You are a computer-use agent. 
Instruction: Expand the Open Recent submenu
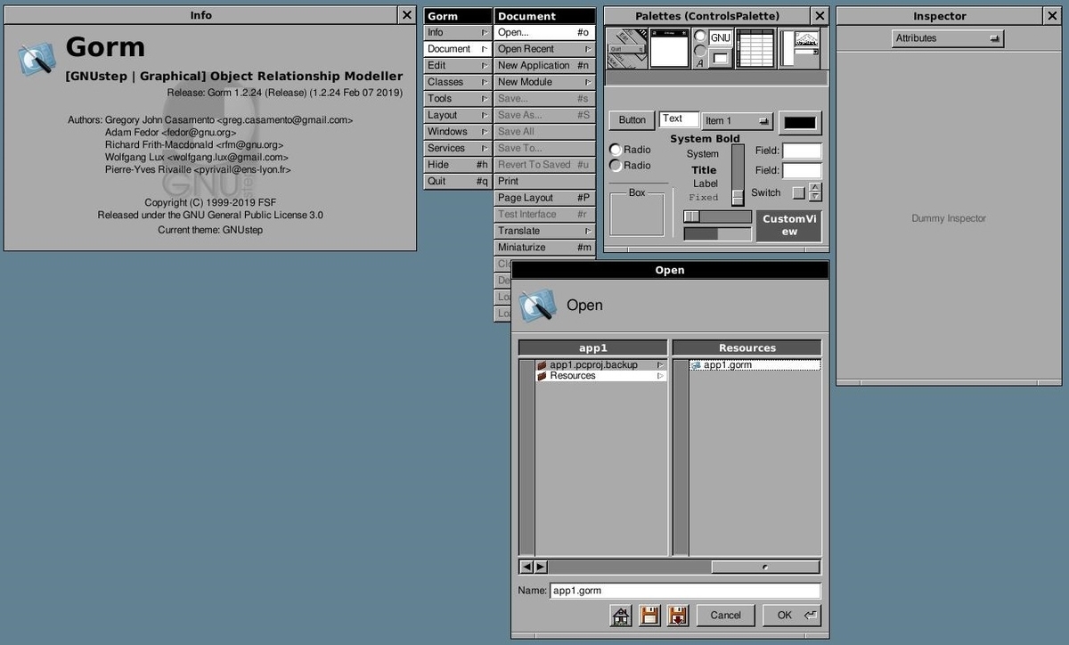tap(544, 49)
